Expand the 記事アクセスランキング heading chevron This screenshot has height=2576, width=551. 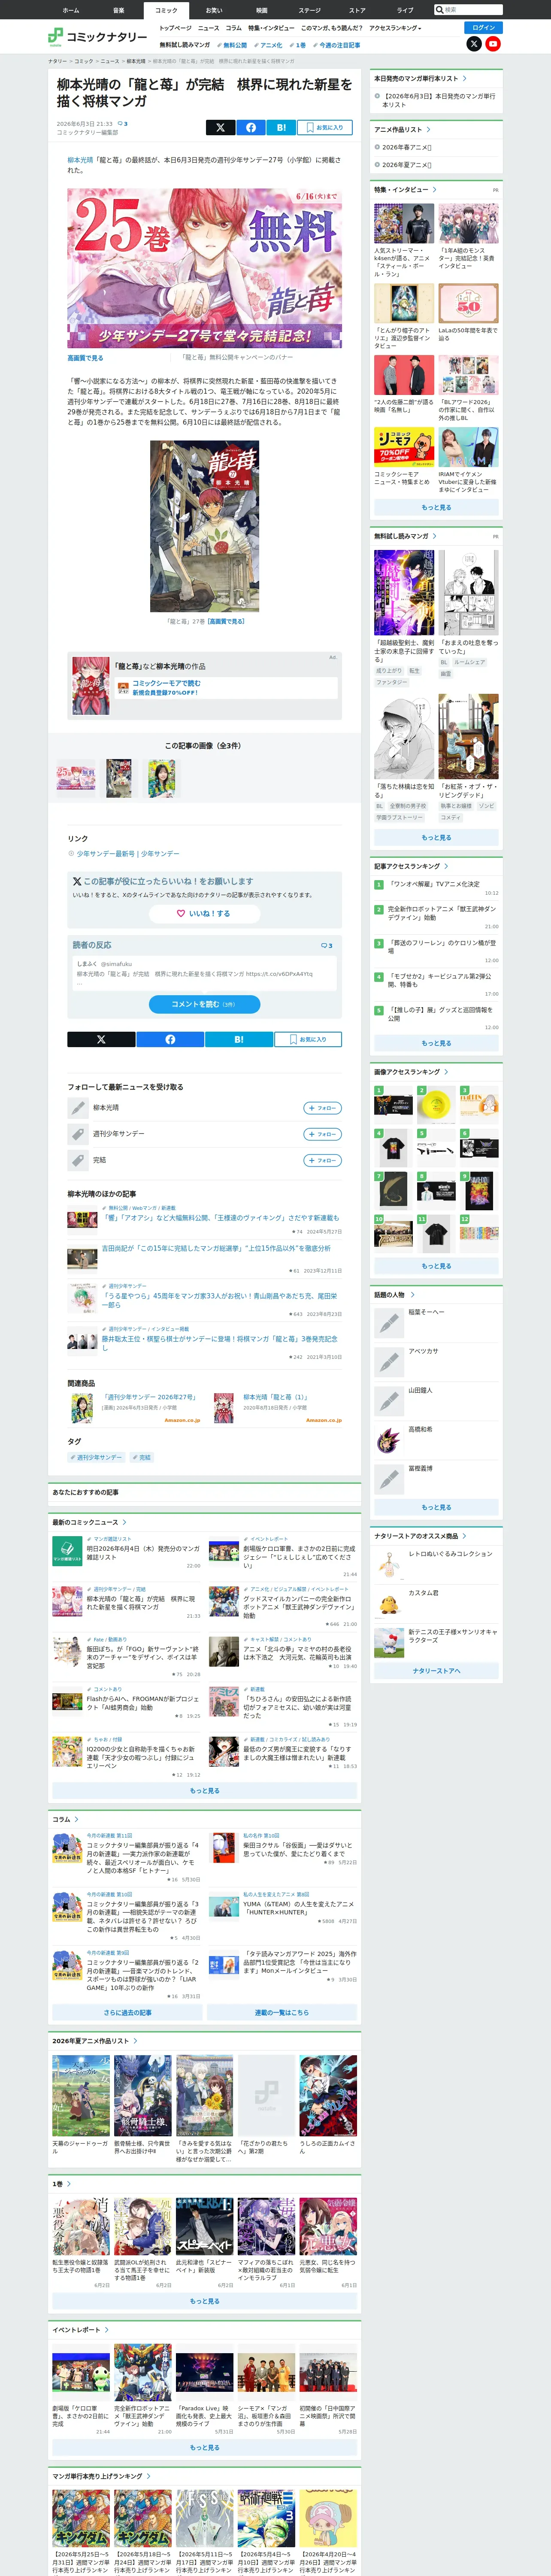(446, 866)
